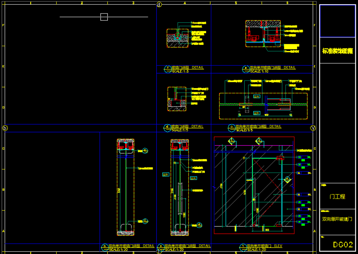
Task: Click elevation bubble '1' beside ELEV title
Action: click(x=243, y=247)
